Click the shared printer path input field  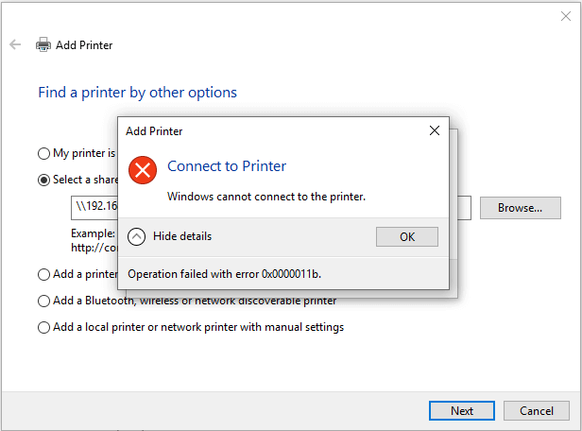click(94, 208)
